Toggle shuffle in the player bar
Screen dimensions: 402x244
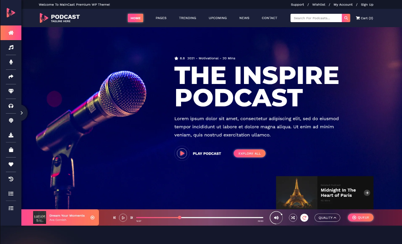(293, 218)
